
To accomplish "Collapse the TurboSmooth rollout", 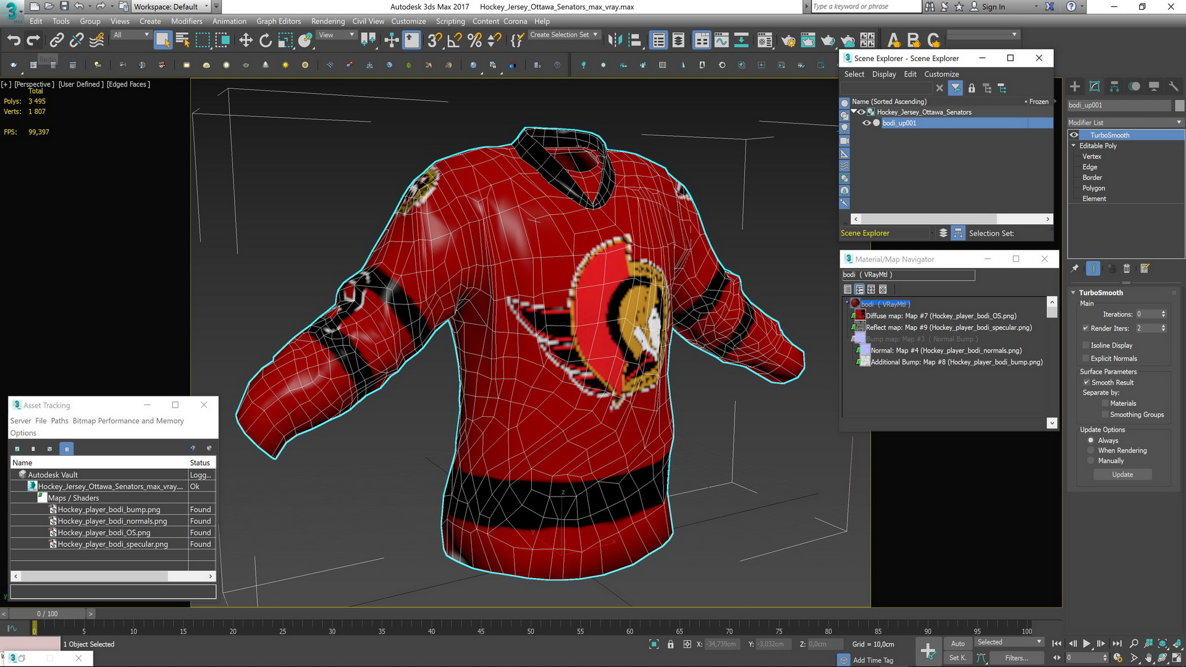I will click(x=1074, y=293).
